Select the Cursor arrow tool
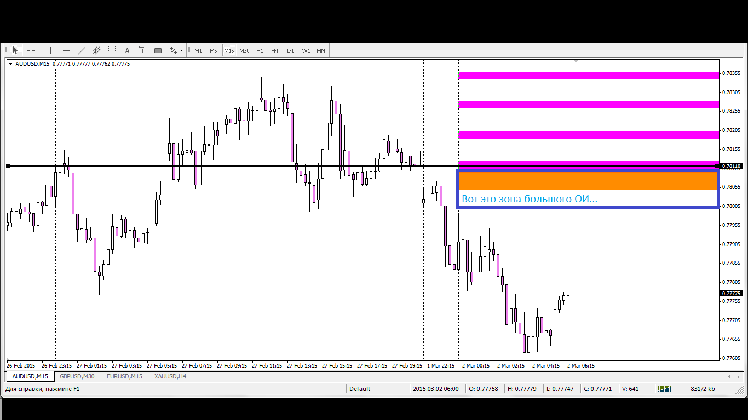Screen dimensions: 748x420 pos(15,50)
